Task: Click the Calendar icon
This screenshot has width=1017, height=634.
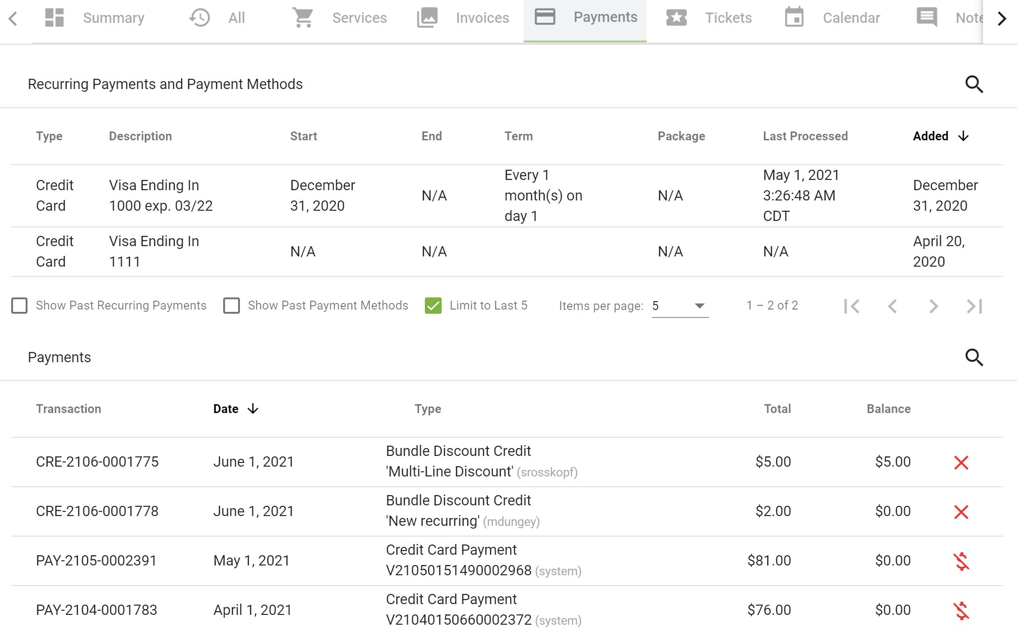Action: coord(794,17)
